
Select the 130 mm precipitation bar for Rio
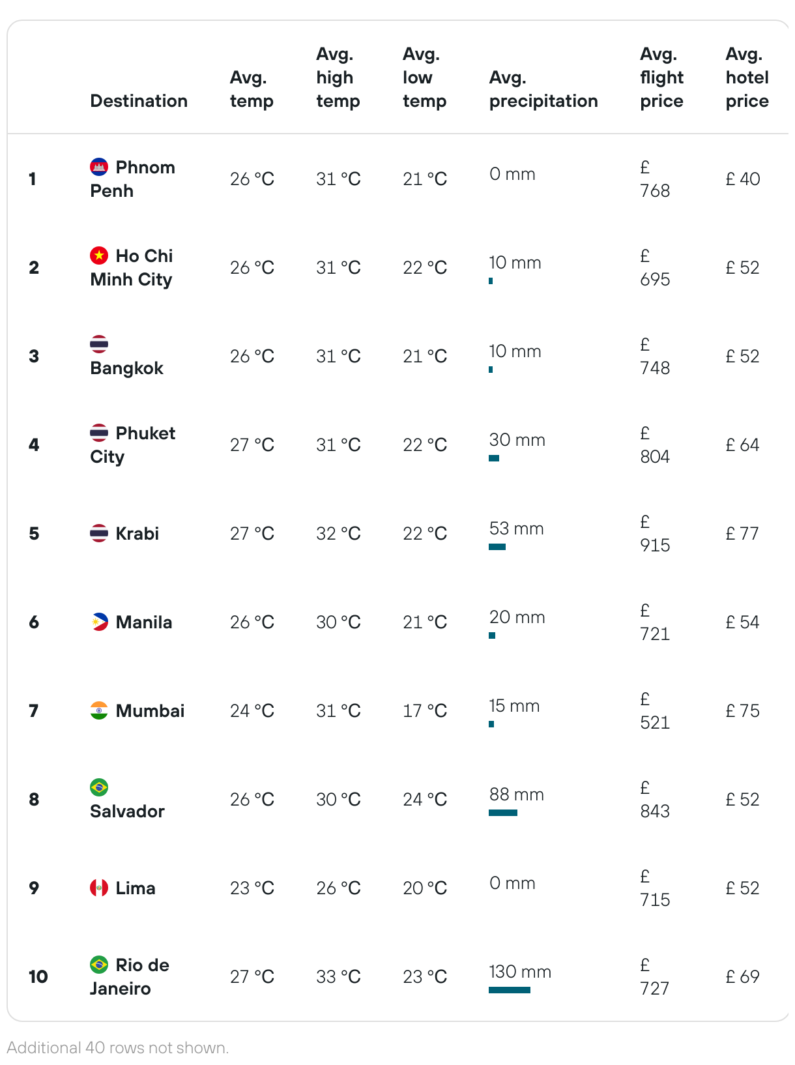510,990
